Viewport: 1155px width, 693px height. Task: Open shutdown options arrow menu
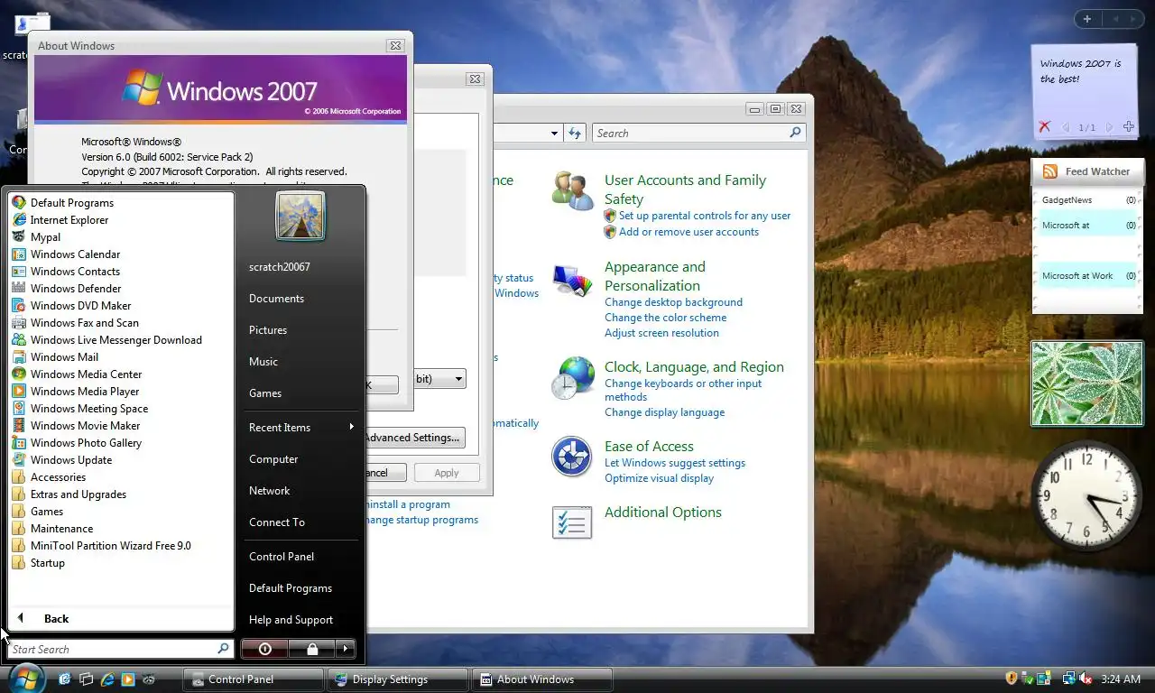pyautogui.click(x=345, y=649)
